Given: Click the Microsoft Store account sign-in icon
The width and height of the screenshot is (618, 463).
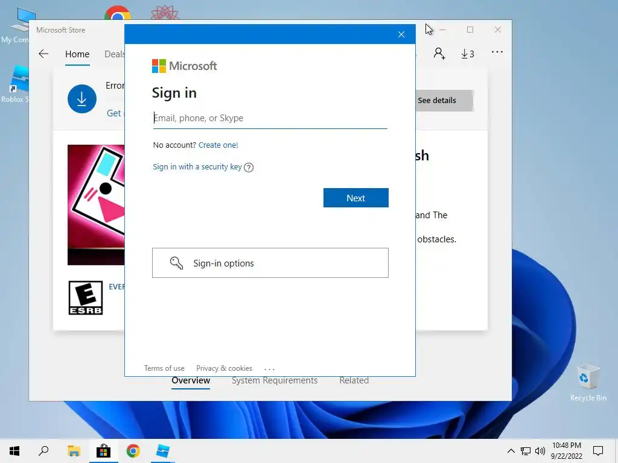Looking at the screenshot, I should tap(439, 54).
